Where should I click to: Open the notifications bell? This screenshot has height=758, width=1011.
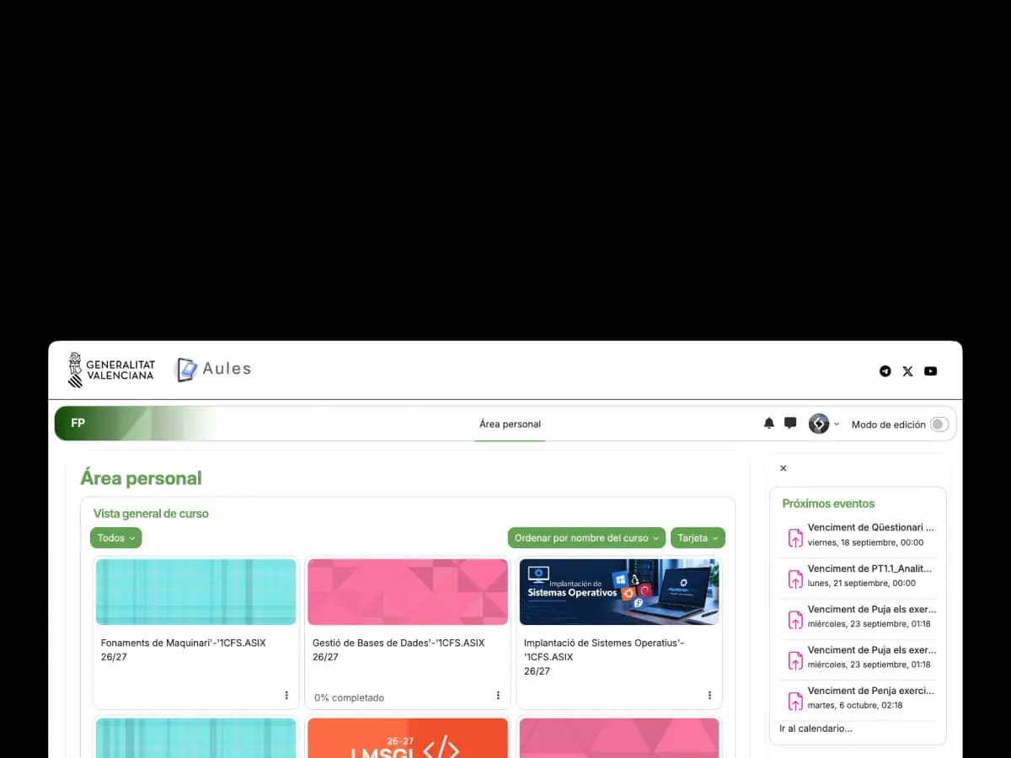pos(768,424)
